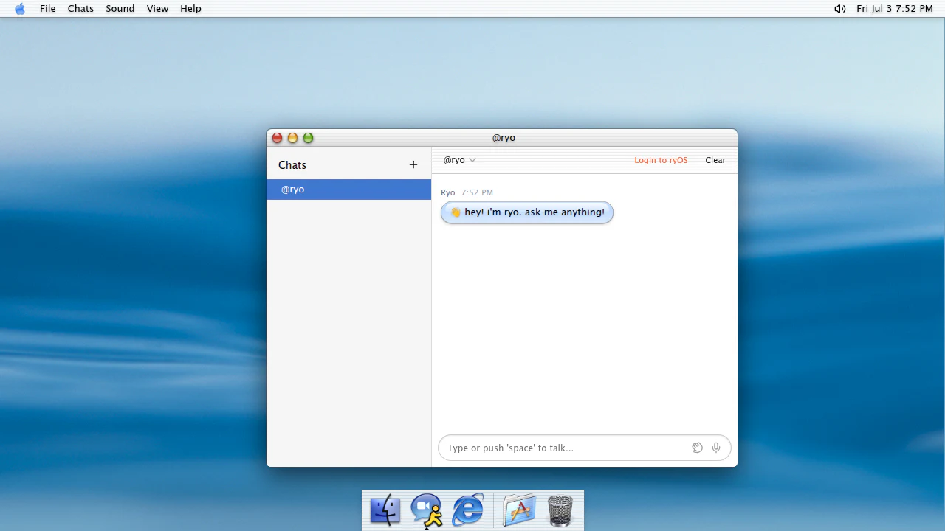The width and height of the screenshot is (945, 531).
Task: Open Chats app from the dock
Action: click(x=427, y=510)
